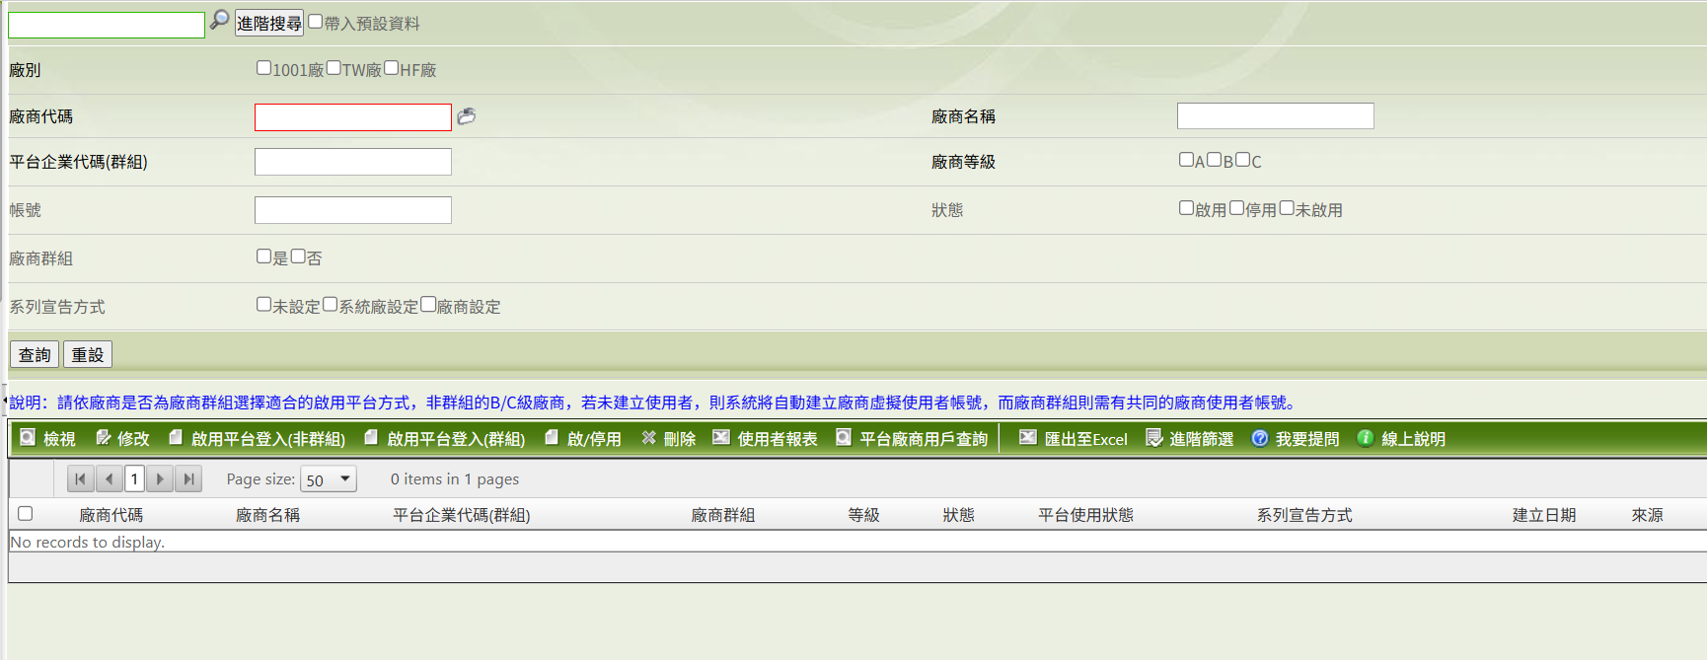Screen dimensions: 1707x660
Task: Click the magnifier search icon
Action: (x=219, y=20)
